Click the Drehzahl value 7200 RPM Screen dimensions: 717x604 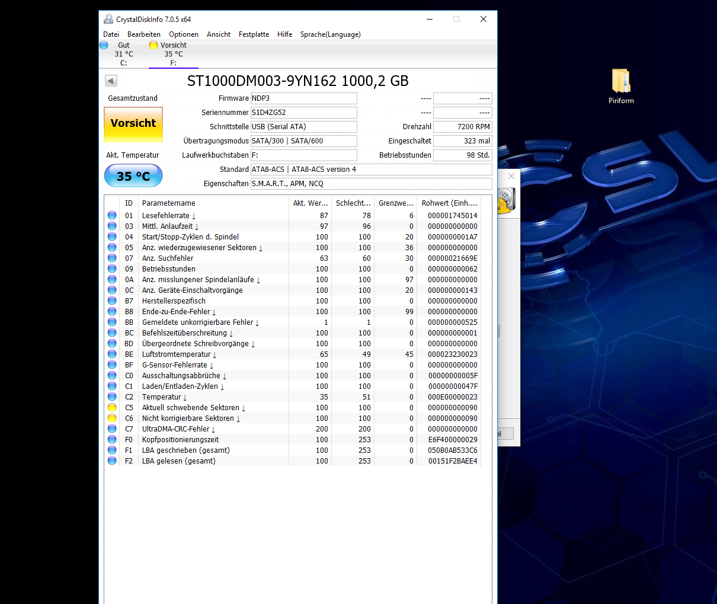coord(463,127)
